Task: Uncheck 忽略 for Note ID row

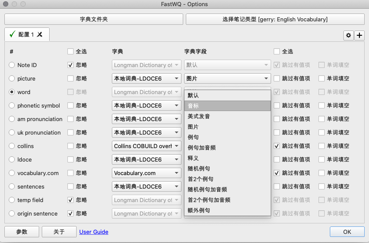Action: 70,65
